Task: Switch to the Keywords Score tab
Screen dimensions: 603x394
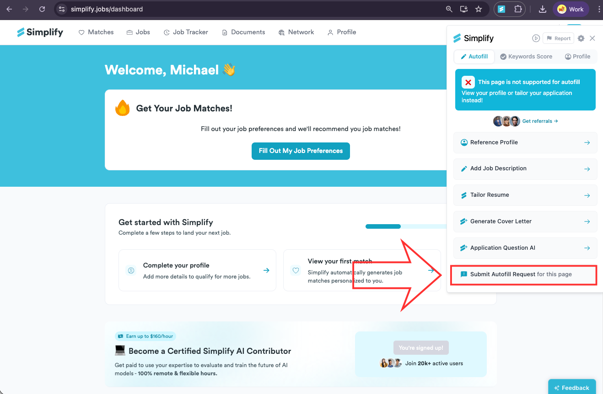Action: point(526,57)
